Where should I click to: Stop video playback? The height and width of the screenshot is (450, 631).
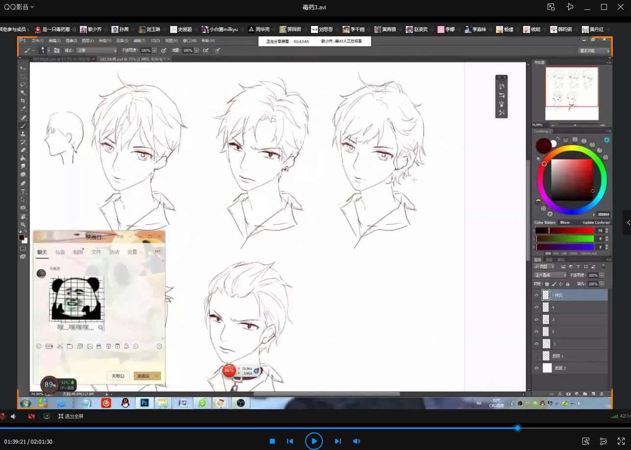coord(272,441)
